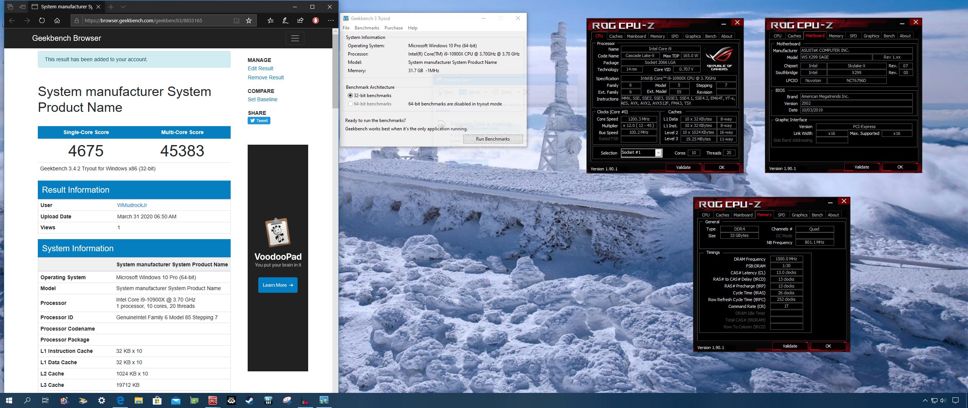Click Validate in the CPU tab CPU-Z window
Image resolution: width=968 pixels, height=408 pixels.
[x=683, y=167]
